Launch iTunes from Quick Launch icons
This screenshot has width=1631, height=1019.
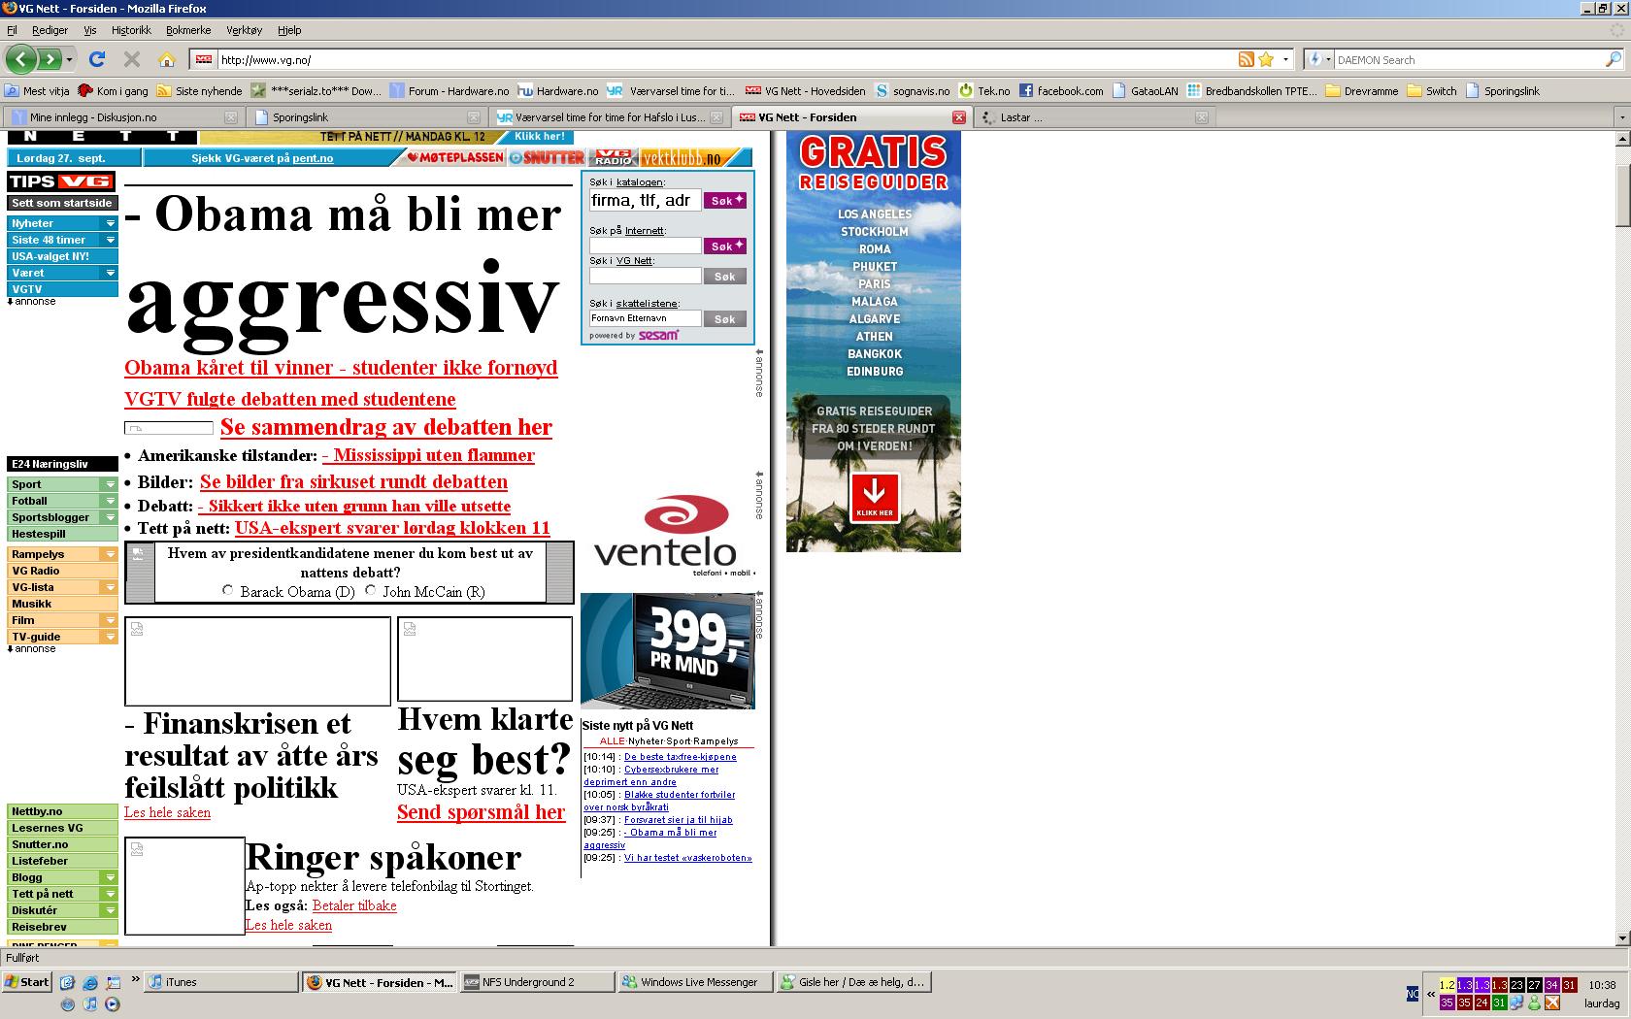pos(90,1003)
